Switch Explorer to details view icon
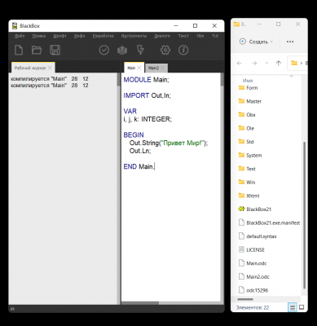 pos(293,307)
